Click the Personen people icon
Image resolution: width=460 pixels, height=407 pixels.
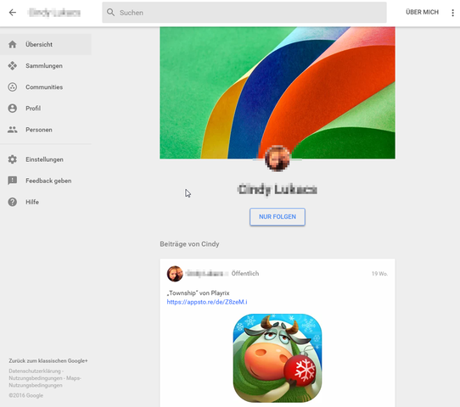tap(13, 130)
